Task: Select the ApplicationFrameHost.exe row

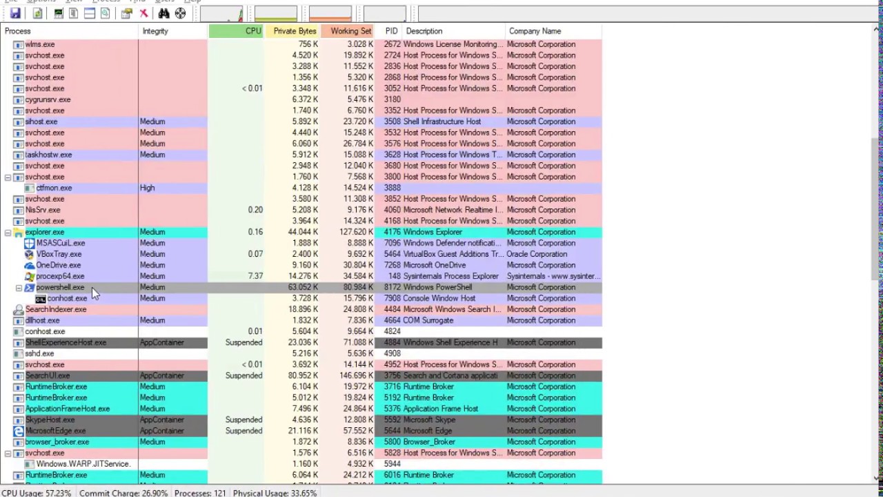Action: [301, 409]
